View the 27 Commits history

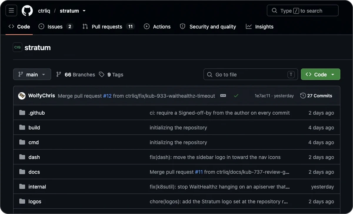316,96
